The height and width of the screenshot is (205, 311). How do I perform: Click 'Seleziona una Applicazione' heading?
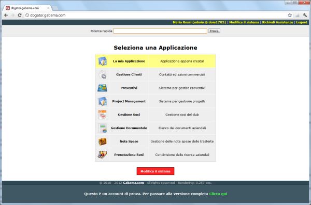[155, 48]
